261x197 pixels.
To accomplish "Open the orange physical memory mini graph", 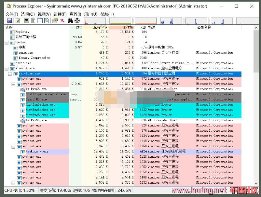I will click(146, 21).
